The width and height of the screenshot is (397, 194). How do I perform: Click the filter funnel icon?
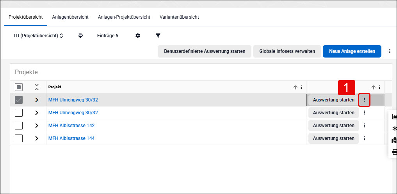coord(158,35)
